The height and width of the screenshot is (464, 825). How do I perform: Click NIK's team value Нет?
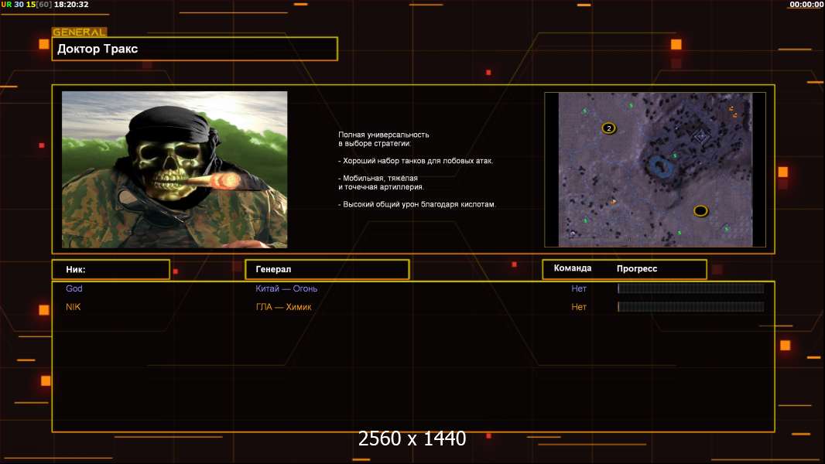coord(579,307)
